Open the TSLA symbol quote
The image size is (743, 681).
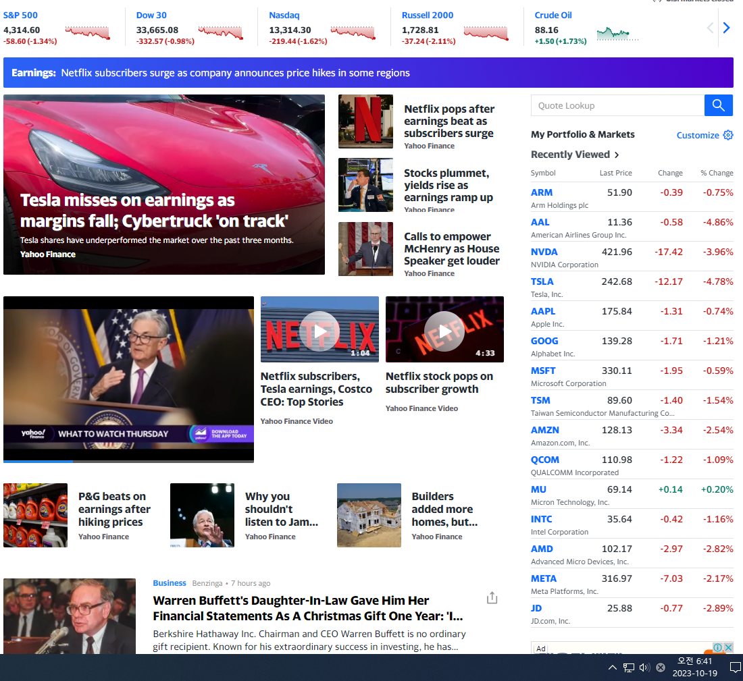tap(542, 281)
